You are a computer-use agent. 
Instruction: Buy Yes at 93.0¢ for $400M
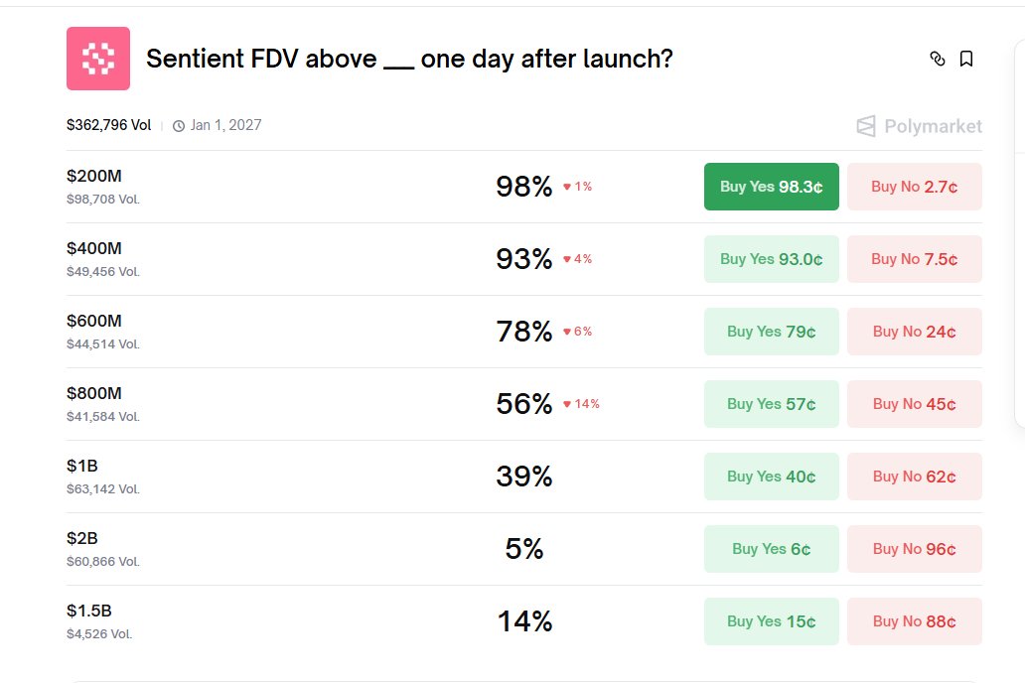click(x=771, y=259)
